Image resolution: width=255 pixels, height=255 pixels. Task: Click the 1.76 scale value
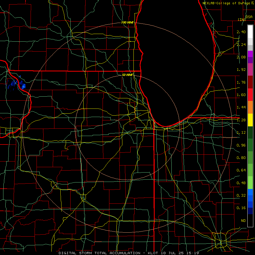point(241,82)
